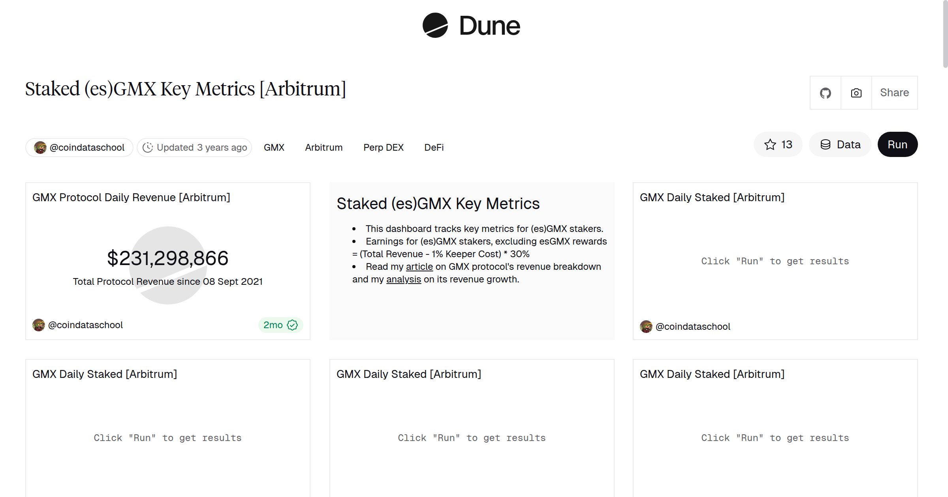This screenshot has height=497, width=948.
Task: Open the Arbitrum tag
Action: point(324,147)
